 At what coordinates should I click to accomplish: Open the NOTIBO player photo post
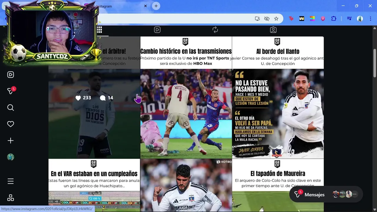click(186, 185)
